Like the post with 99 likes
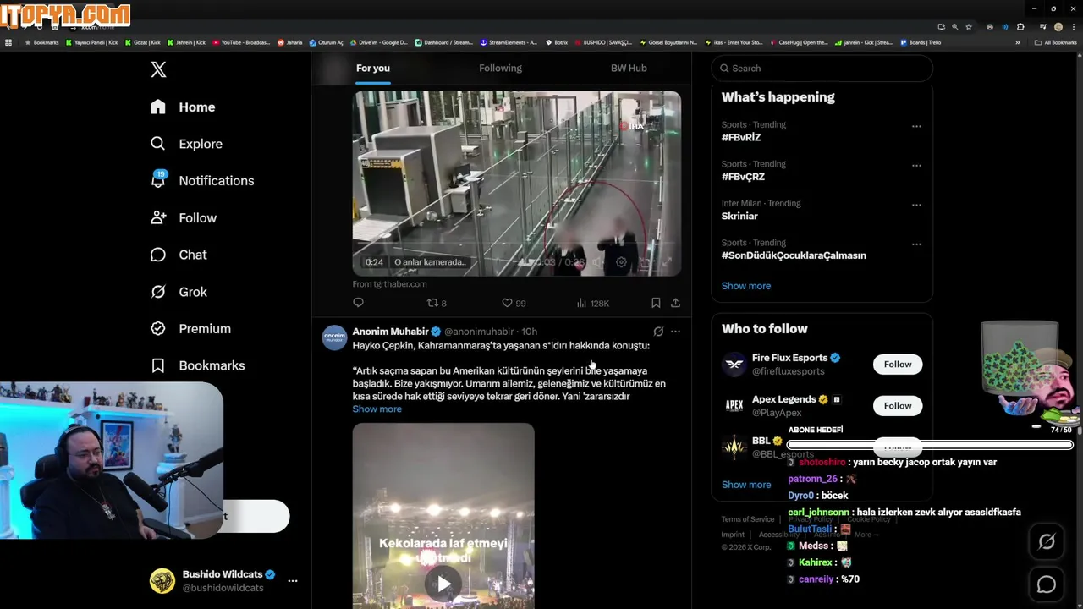This screenshot has width=1083, height=609. click(x=514, y=303)
